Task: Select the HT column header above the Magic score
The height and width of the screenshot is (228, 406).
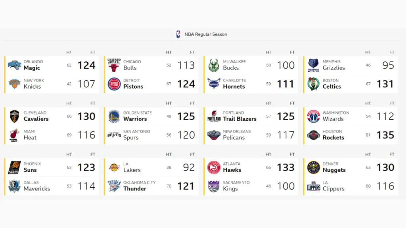Action: pos(69,52)
